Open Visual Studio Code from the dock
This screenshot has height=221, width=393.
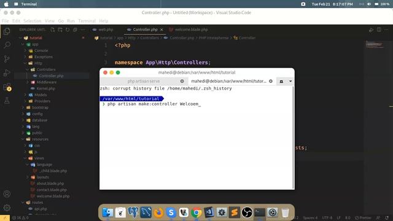click(209, 212)
